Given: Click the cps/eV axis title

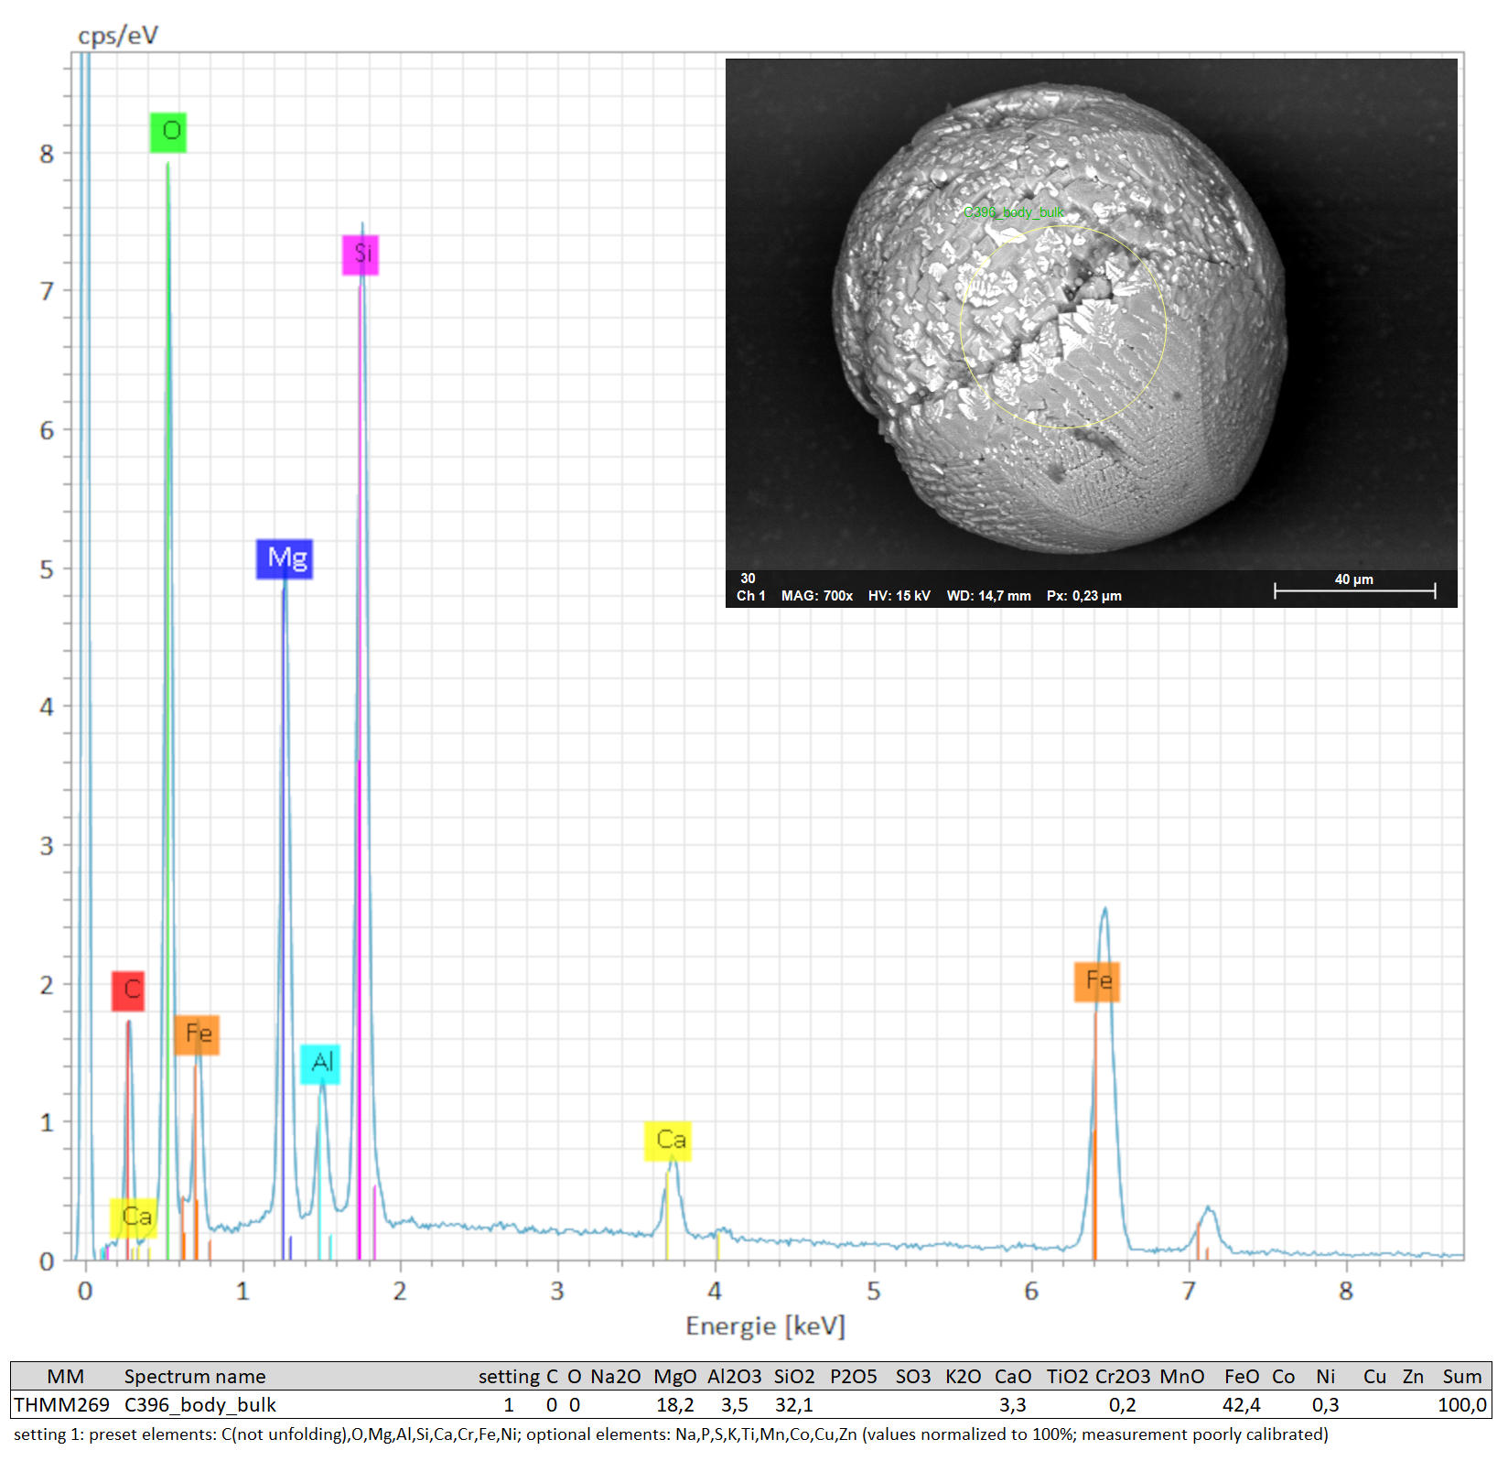Looking at the screenshot, I should [x=118, y=36].
